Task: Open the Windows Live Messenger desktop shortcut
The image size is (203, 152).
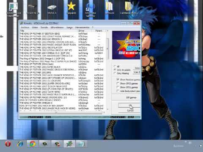Action: (13, 10)
